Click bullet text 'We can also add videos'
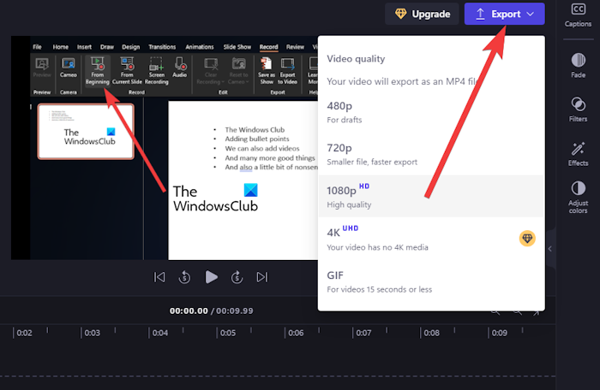Screen dimensions: 600x390 pyautogui.click(x=262, y=148)
